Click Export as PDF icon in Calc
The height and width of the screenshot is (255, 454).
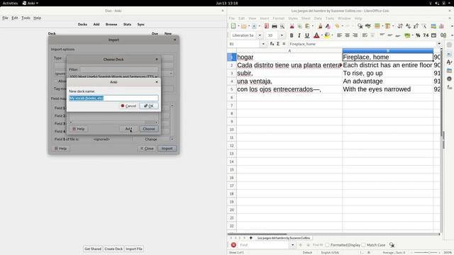[x=267, y=26]
